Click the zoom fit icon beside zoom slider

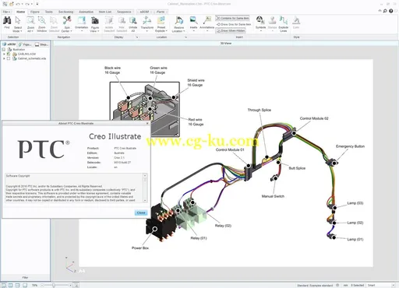tap(76, 285)
